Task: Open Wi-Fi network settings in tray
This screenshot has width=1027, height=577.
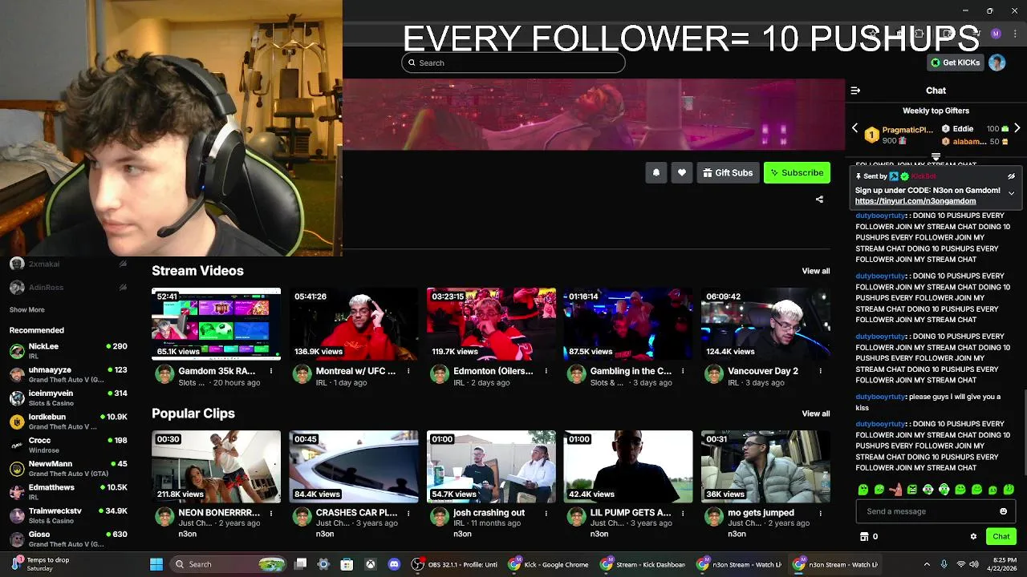Action: click(x=960, y=564)
